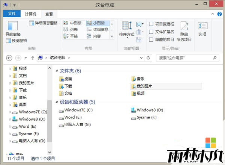The image size is (225, 165).
Task: Refresh the current location
Action: (148, 58)
